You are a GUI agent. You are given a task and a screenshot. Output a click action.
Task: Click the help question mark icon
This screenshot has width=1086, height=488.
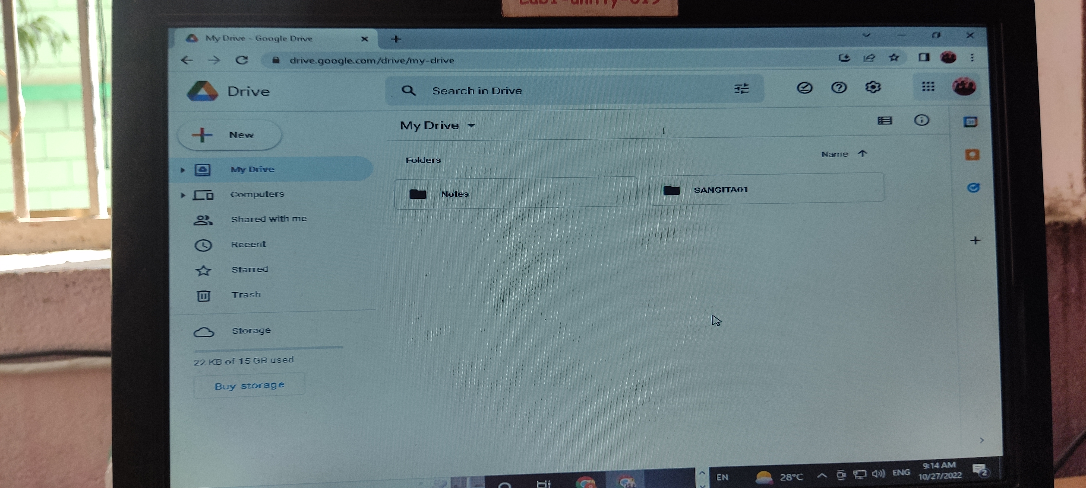pos(838,88)
